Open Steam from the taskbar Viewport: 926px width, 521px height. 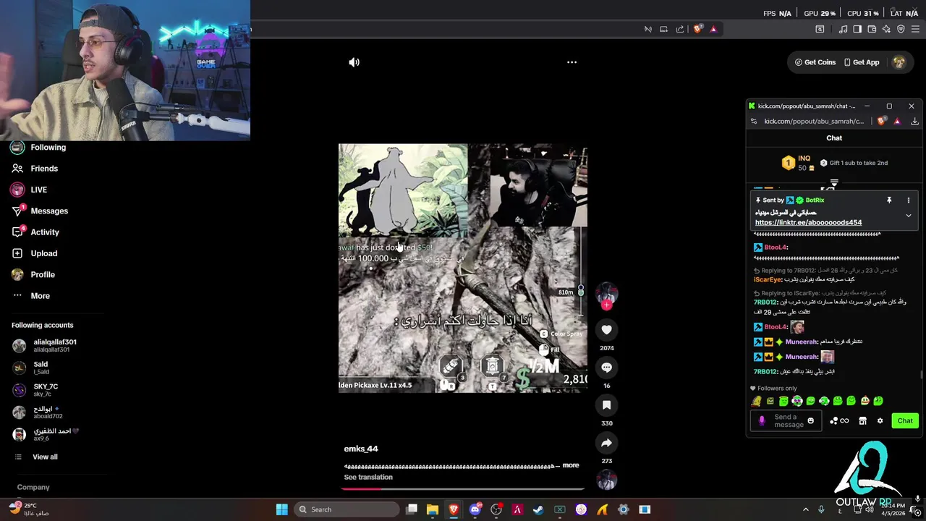coord(538,509)
